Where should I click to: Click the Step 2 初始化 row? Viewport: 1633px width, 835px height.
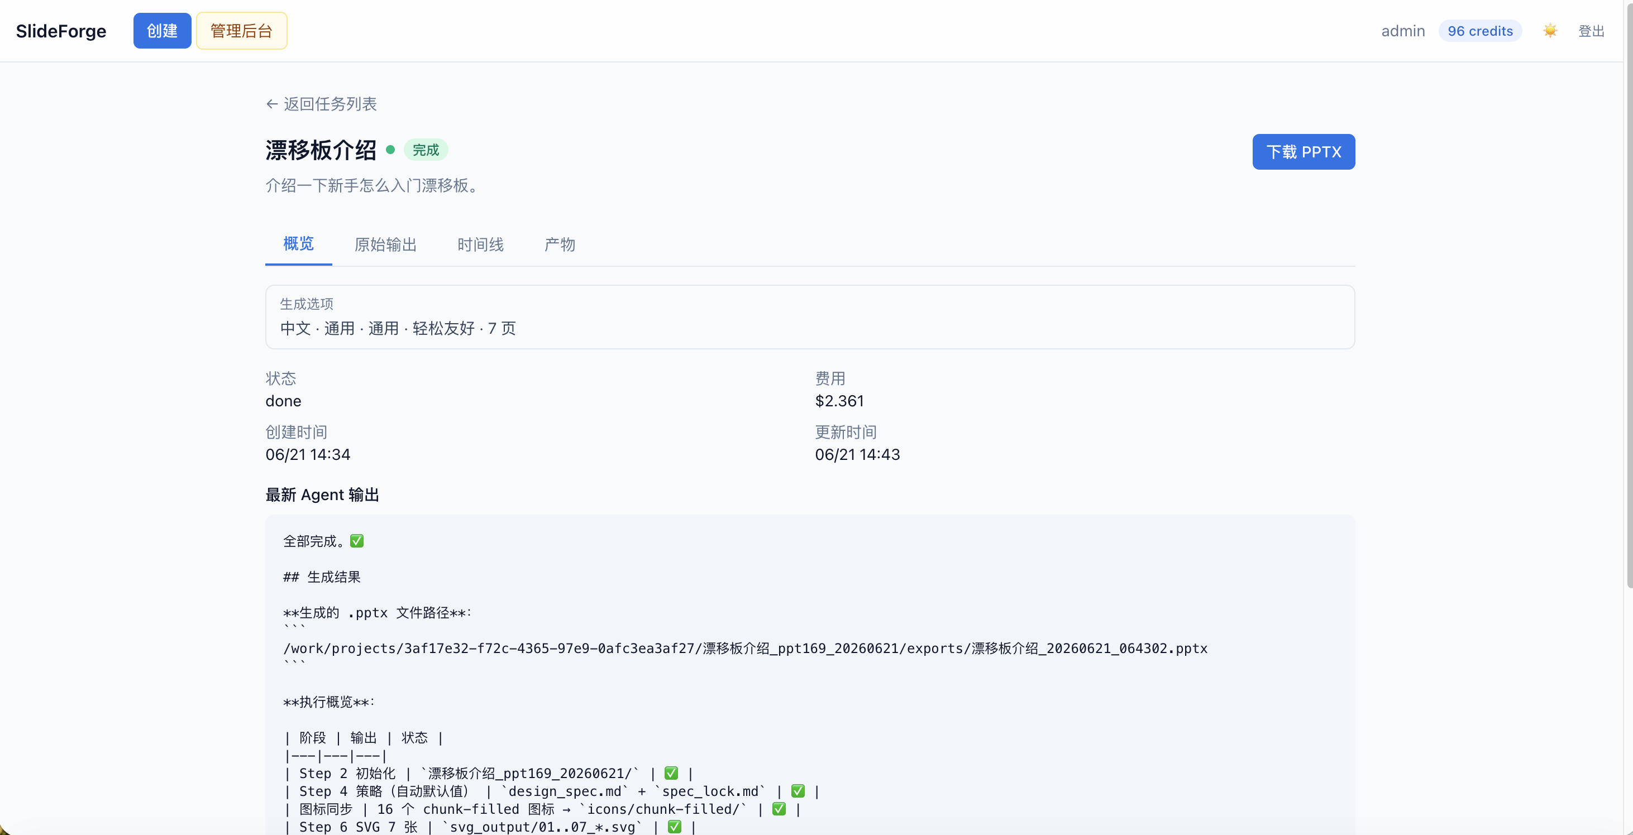tap(489, 774)
